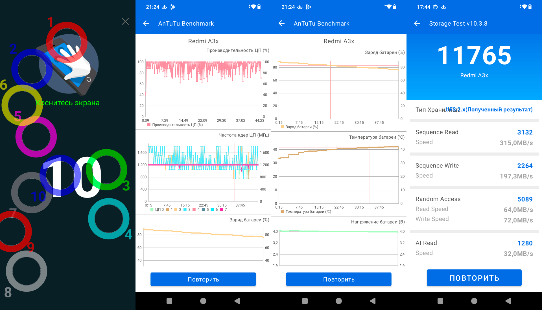Tap the 32,0MB/s AI read speed
This screenshot has width=542, height=310.
click(x=518, y=254)
